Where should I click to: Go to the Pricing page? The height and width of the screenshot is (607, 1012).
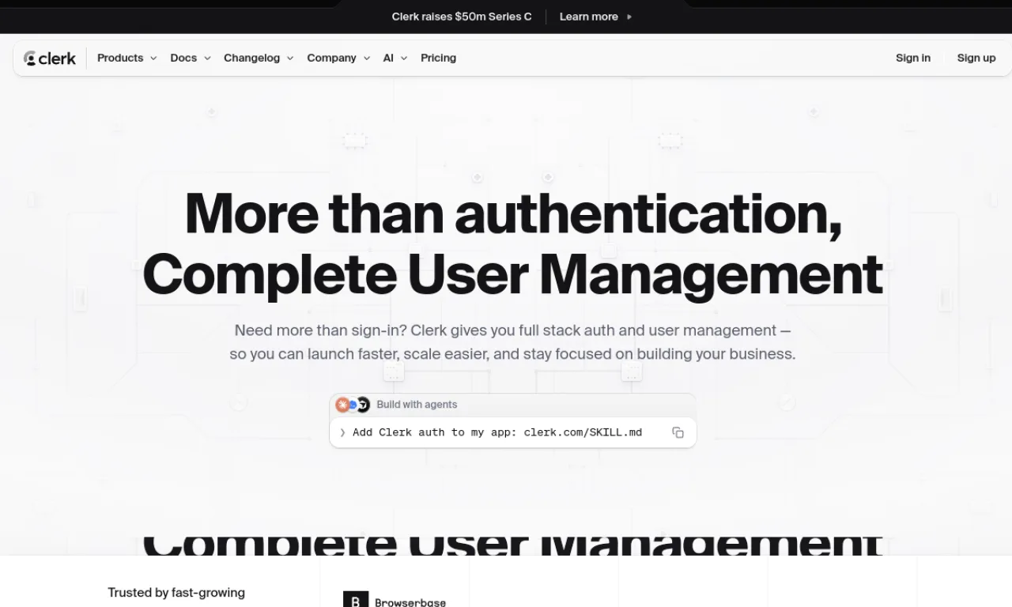click(438, 58)
